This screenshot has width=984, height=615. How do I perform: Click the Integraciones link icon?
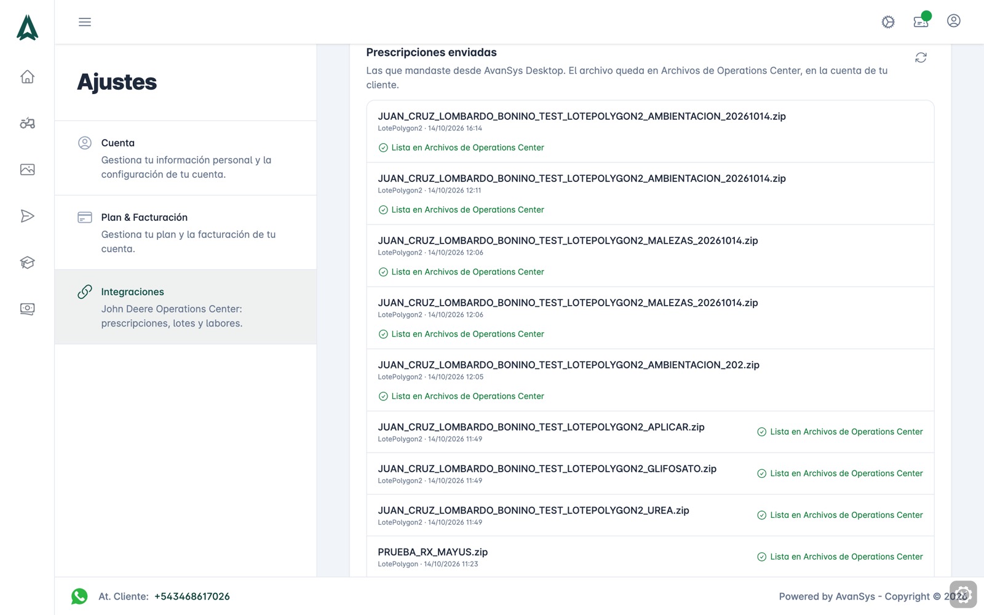[x=85, y=292]
